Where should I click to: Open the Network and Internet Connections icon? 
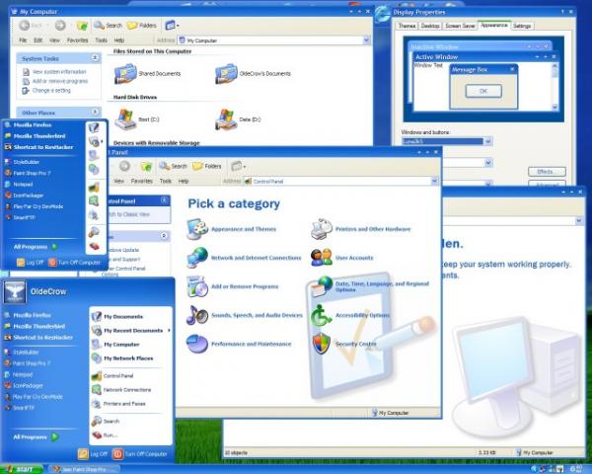(x=197, y=258)
